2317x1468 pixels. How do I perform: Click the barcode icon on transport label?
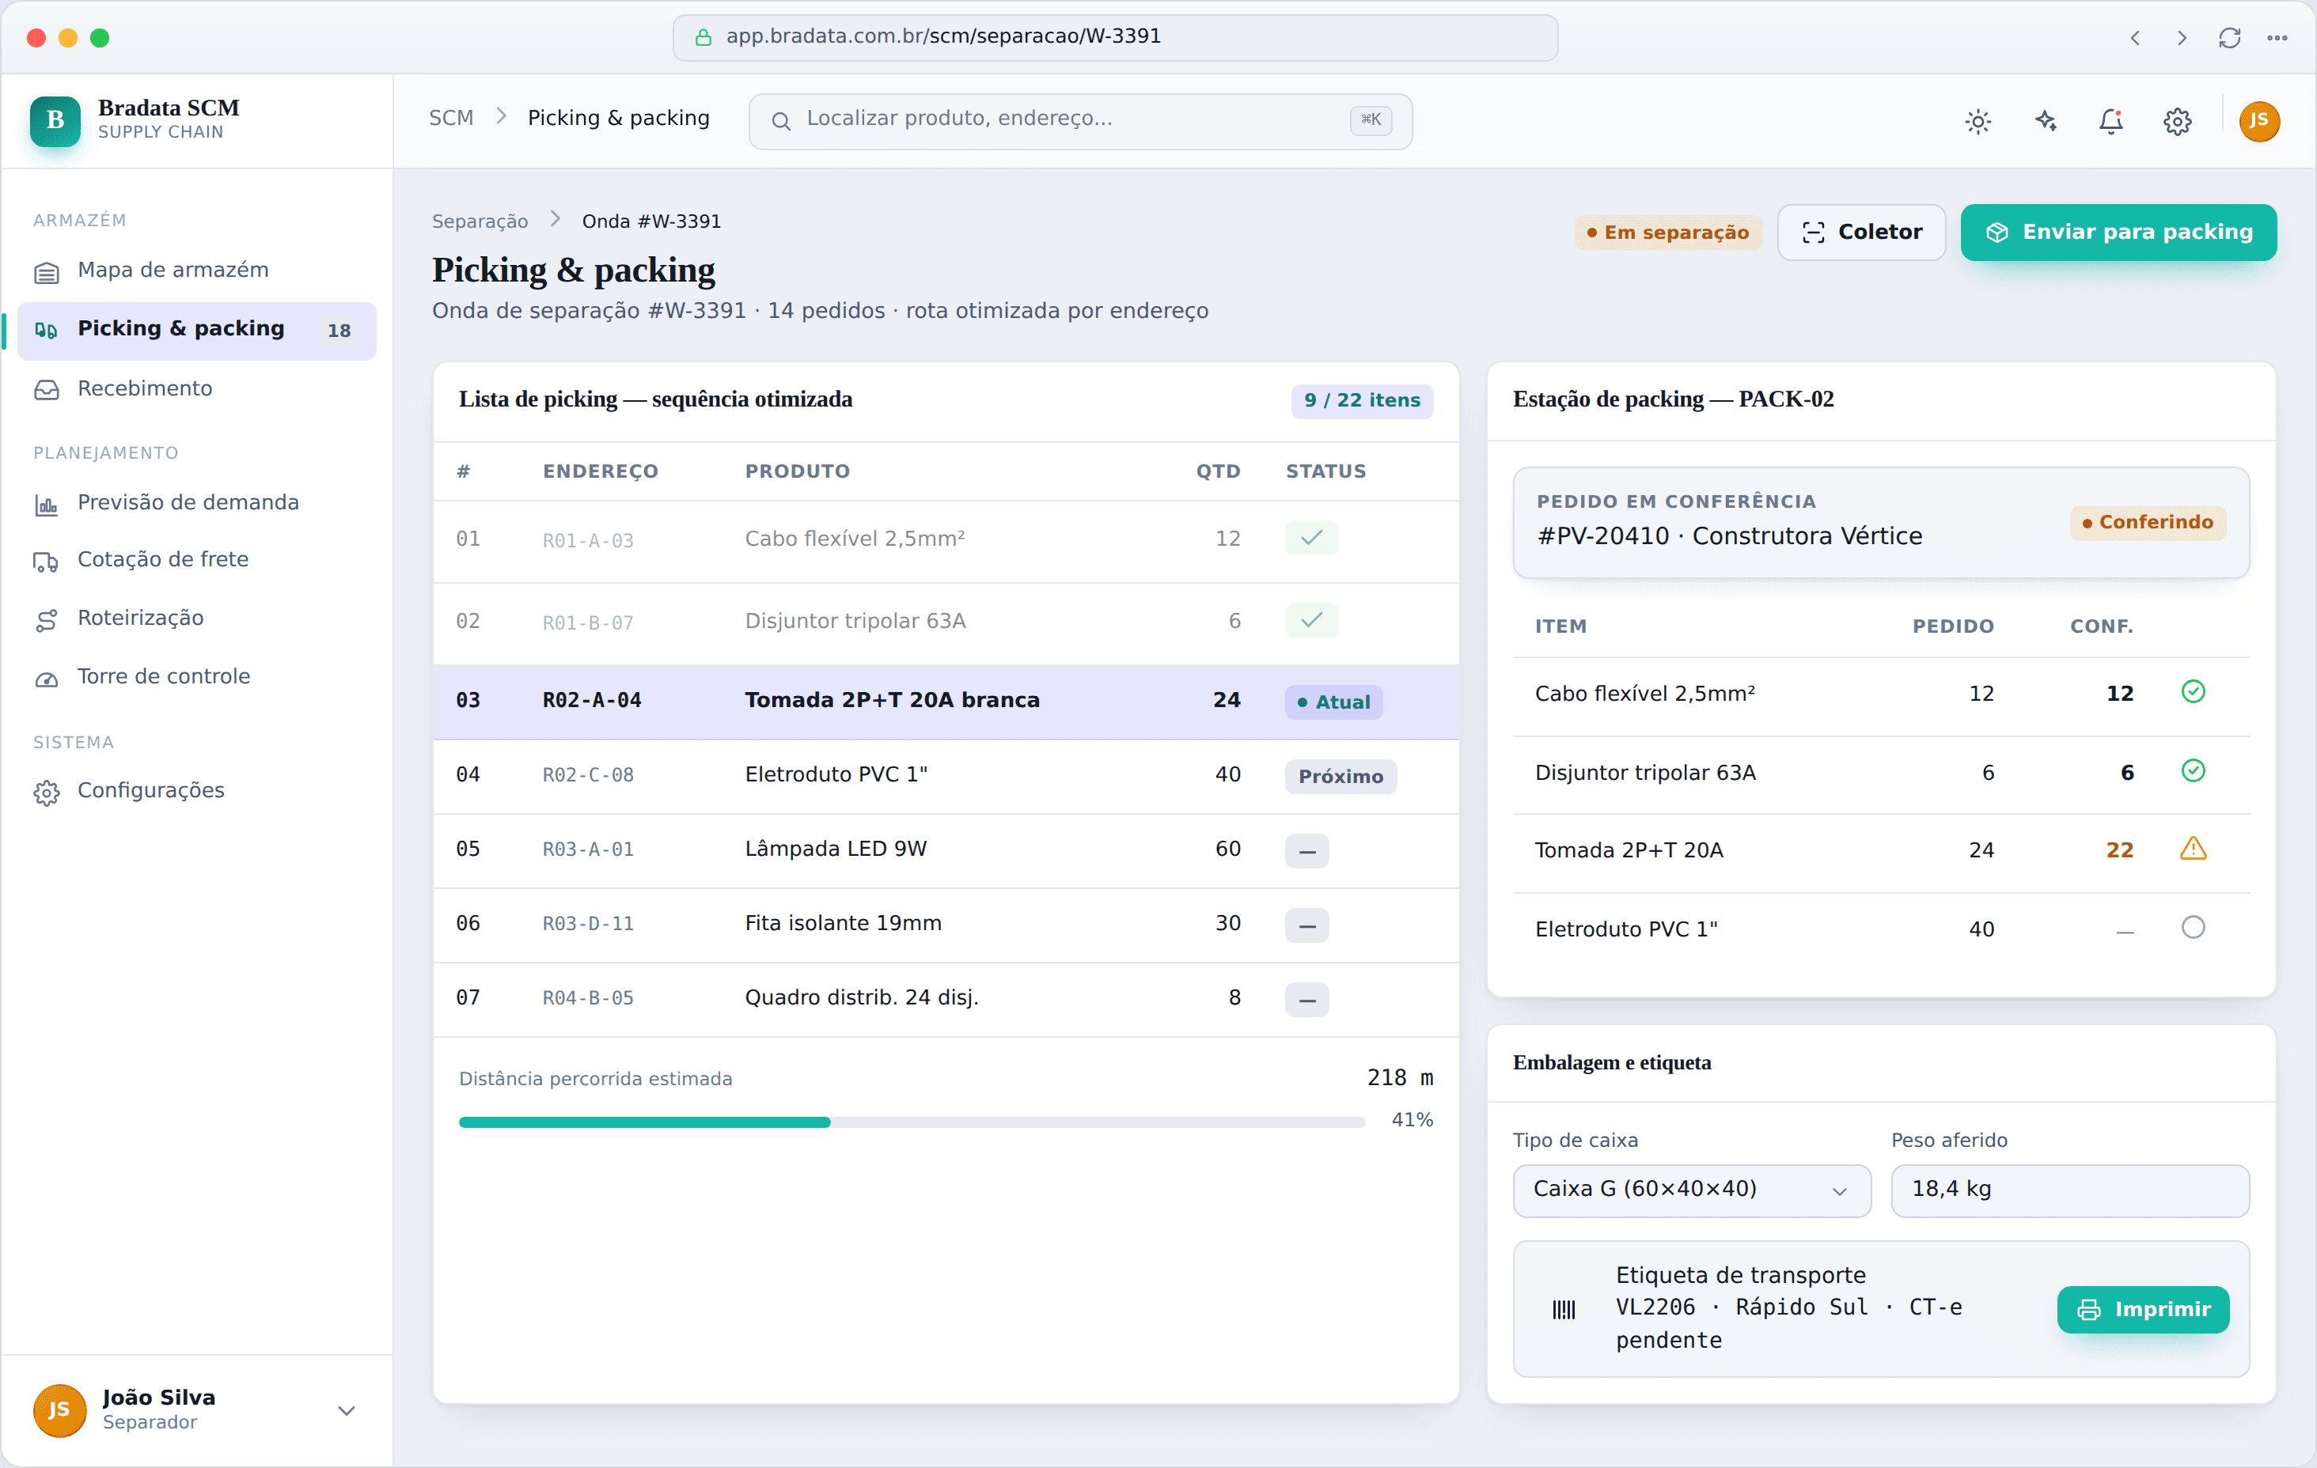click(1564, 1308)
